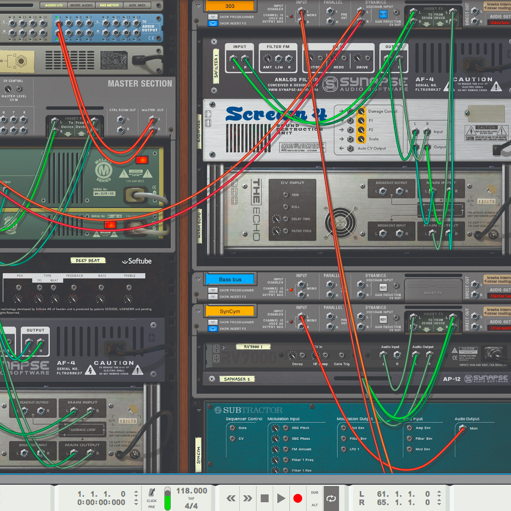
Task: Fold the Subtractor device with its arrow
Action: 198,410
